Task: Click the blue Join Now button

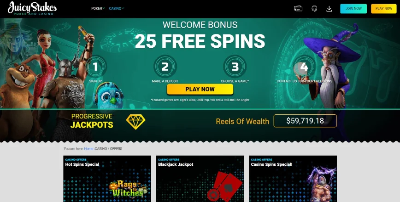Action: (x=353, y=9)
